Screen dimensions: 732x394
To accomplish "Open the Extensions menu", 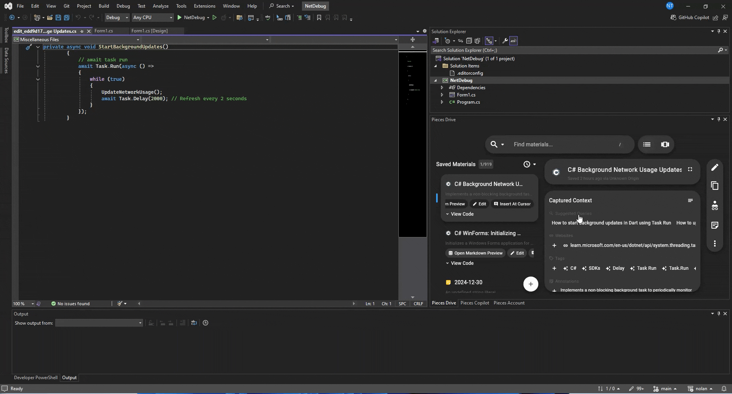I will point(204,6).
